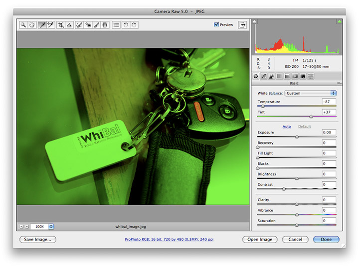This screenshot has height=266, width=359.
Task: Click the Blacks value field
Action: pos(329,163)
